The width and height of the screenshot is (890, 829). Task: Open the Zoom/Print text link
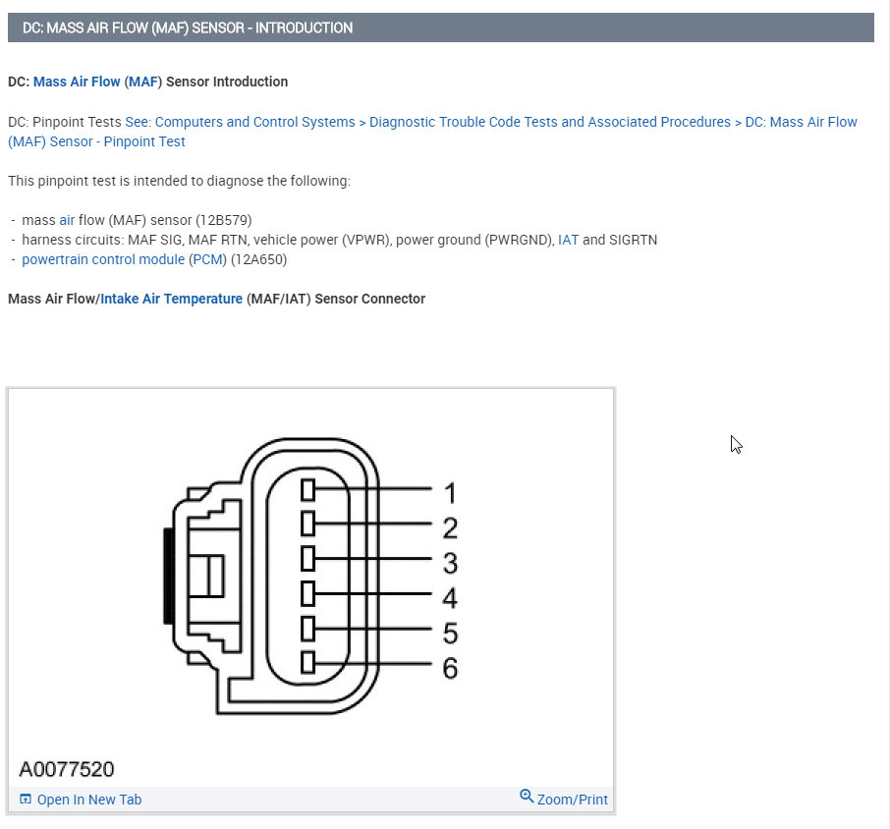pos(573,800)
